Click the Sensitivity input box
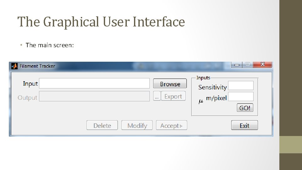Viewport: 302px width, 170px height. click(241, 85)
